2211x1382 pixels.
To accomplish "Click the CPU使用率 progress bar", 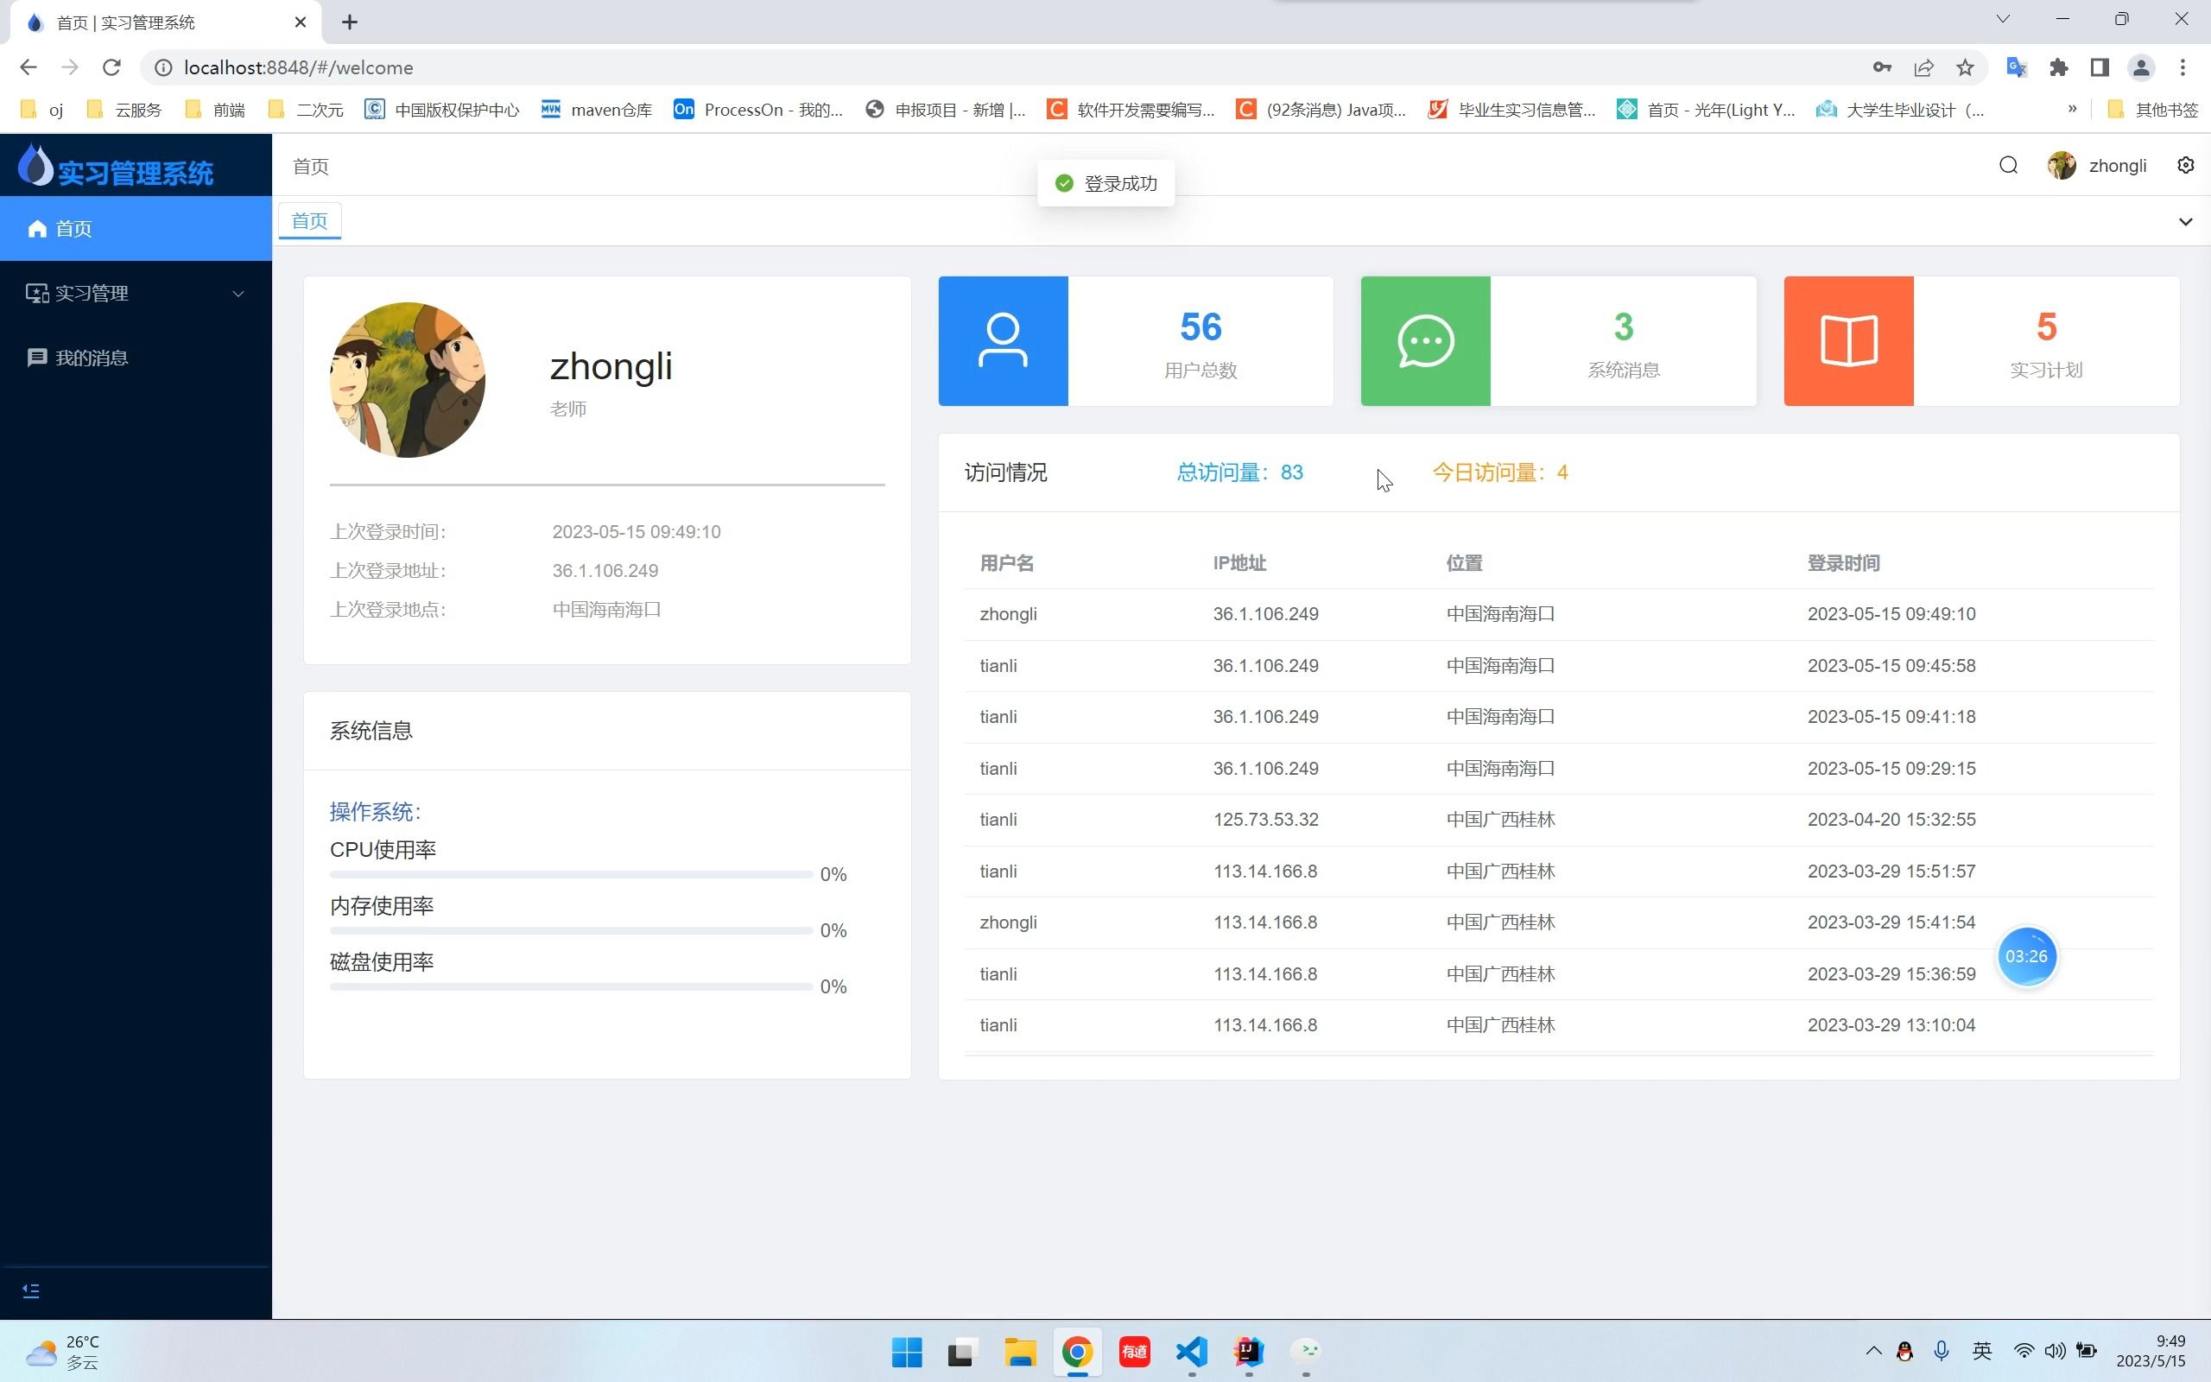I will click(x=571, y=875).
